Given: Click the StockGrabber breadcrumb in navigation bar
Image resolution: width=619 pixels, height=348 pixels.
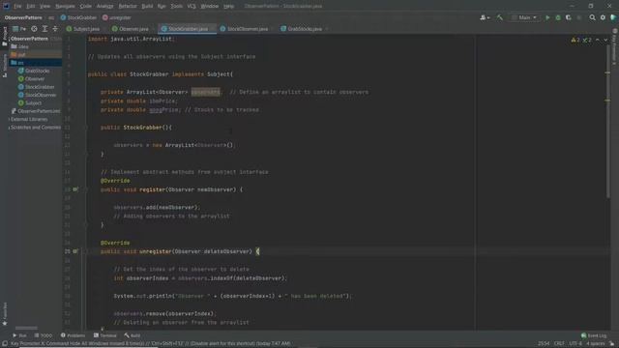Looking at the screenshot, I should (78, 17).
